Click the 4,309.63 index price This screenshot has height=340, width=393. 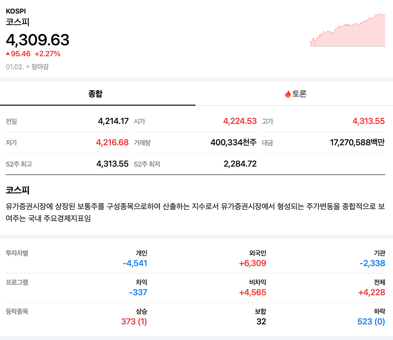38,40
